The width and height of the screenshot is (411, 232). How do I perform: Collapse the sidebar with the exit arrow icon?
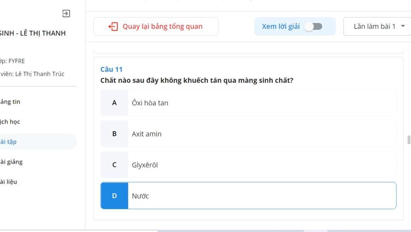tap(66, 13)
